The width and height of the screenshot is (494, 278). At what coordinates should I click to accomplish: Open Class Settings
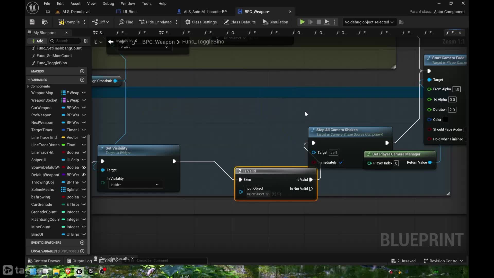click(201, 22)
